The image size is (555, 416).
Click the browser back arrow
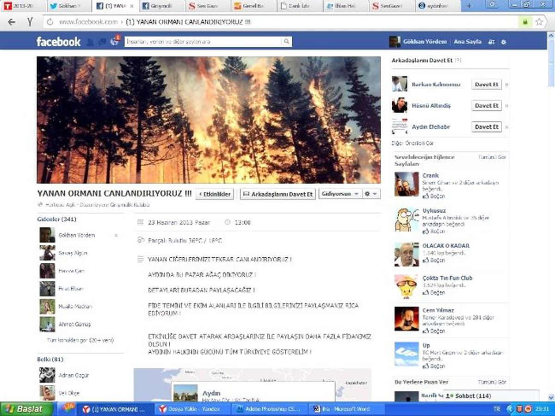12,22
